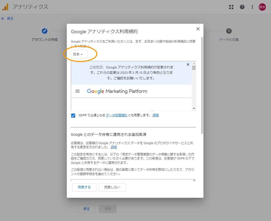Select step 5 データの収集
271x221 pixels.
click(x=229, y=31)
